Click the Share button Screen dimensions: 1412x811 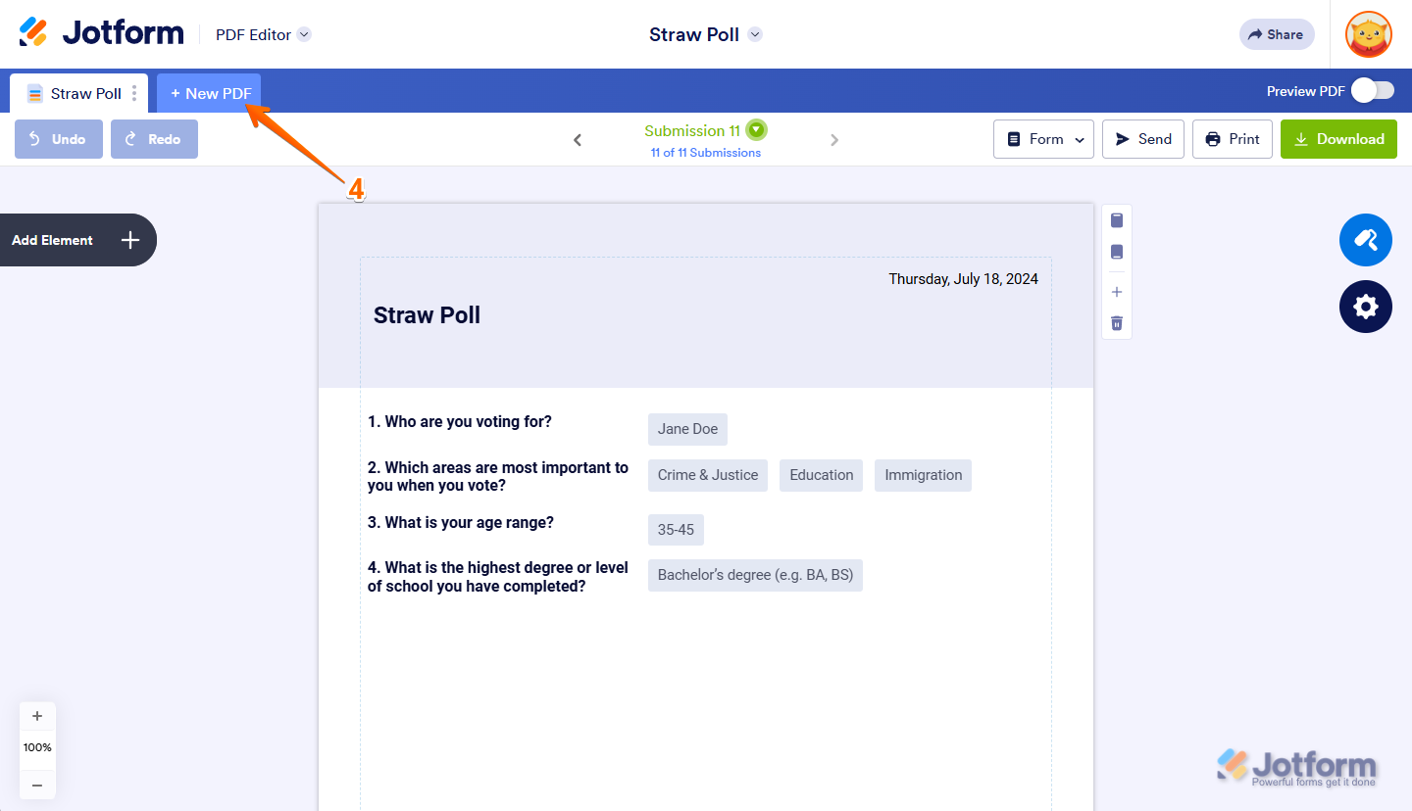click(x=1276, y=34)
